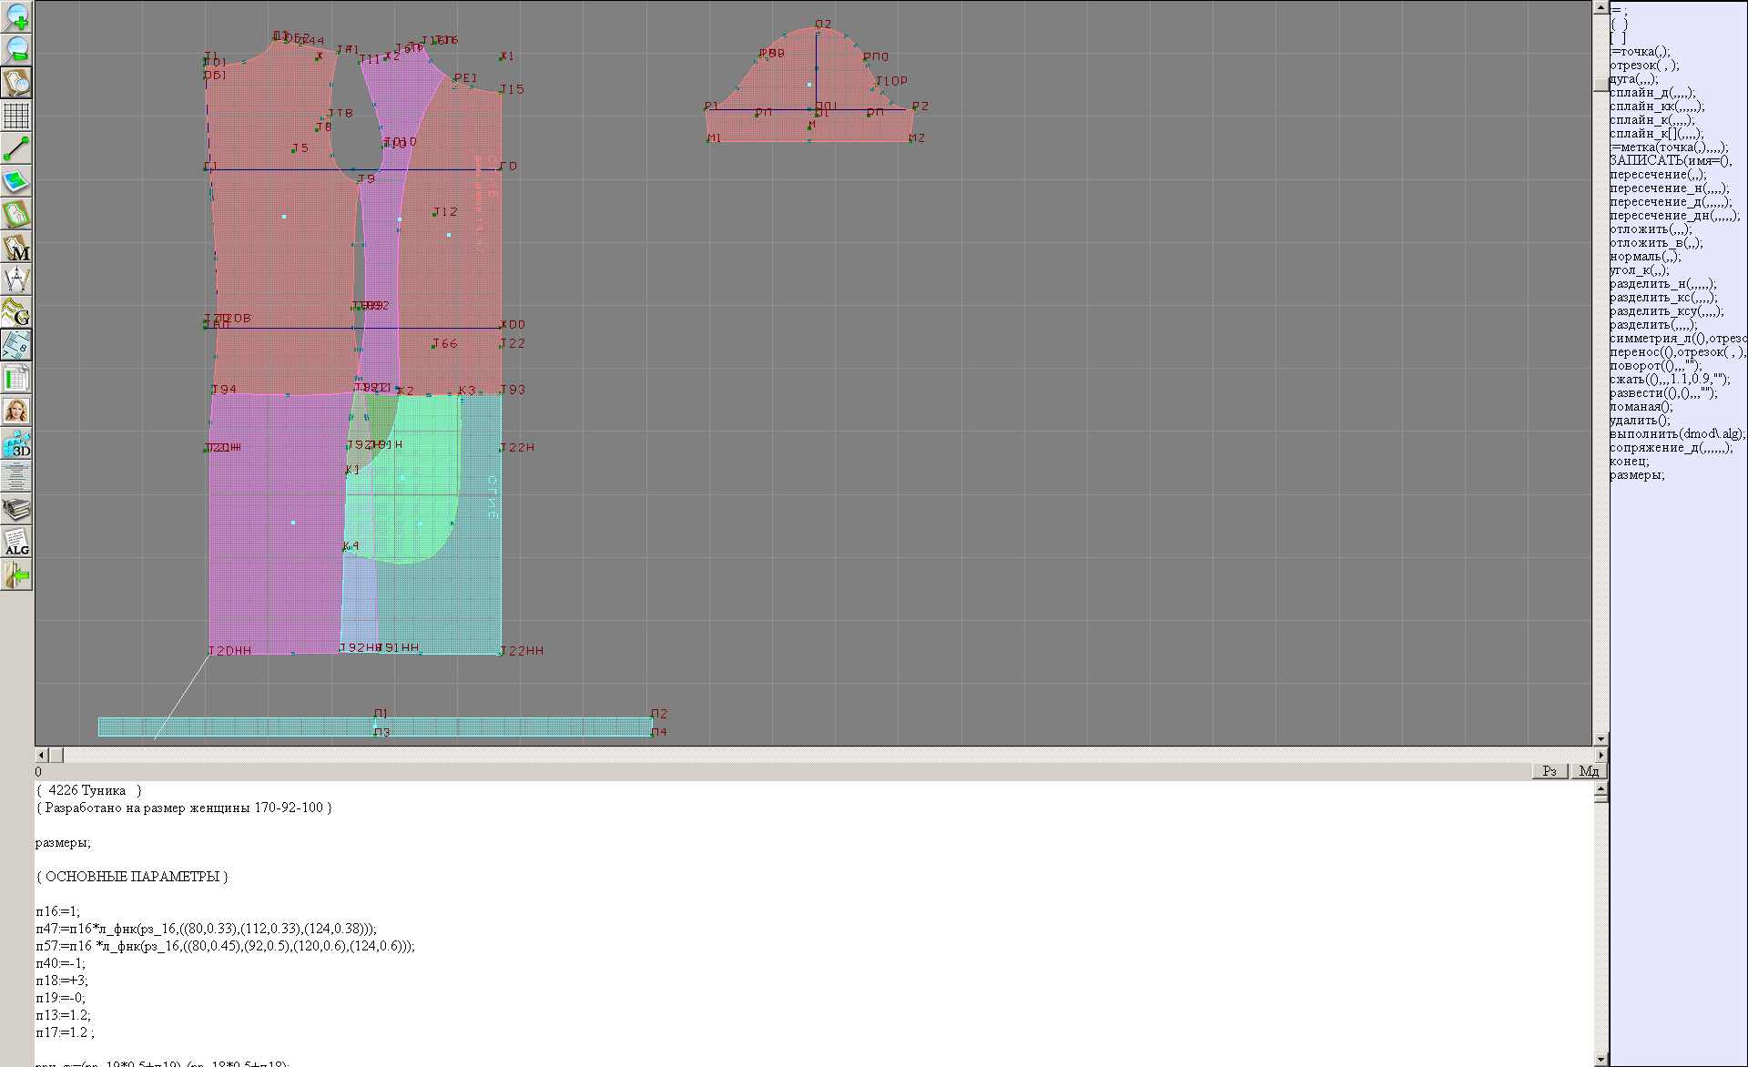This screenshot has height=1067, width=1748.
Task: Open the gradation G icon
Action: (x=16, y=312)
